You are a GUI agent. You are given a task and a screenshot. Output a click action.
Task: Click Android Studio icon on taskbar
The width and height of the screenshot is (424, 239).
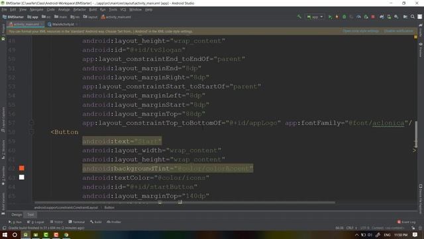coord(26,234)
